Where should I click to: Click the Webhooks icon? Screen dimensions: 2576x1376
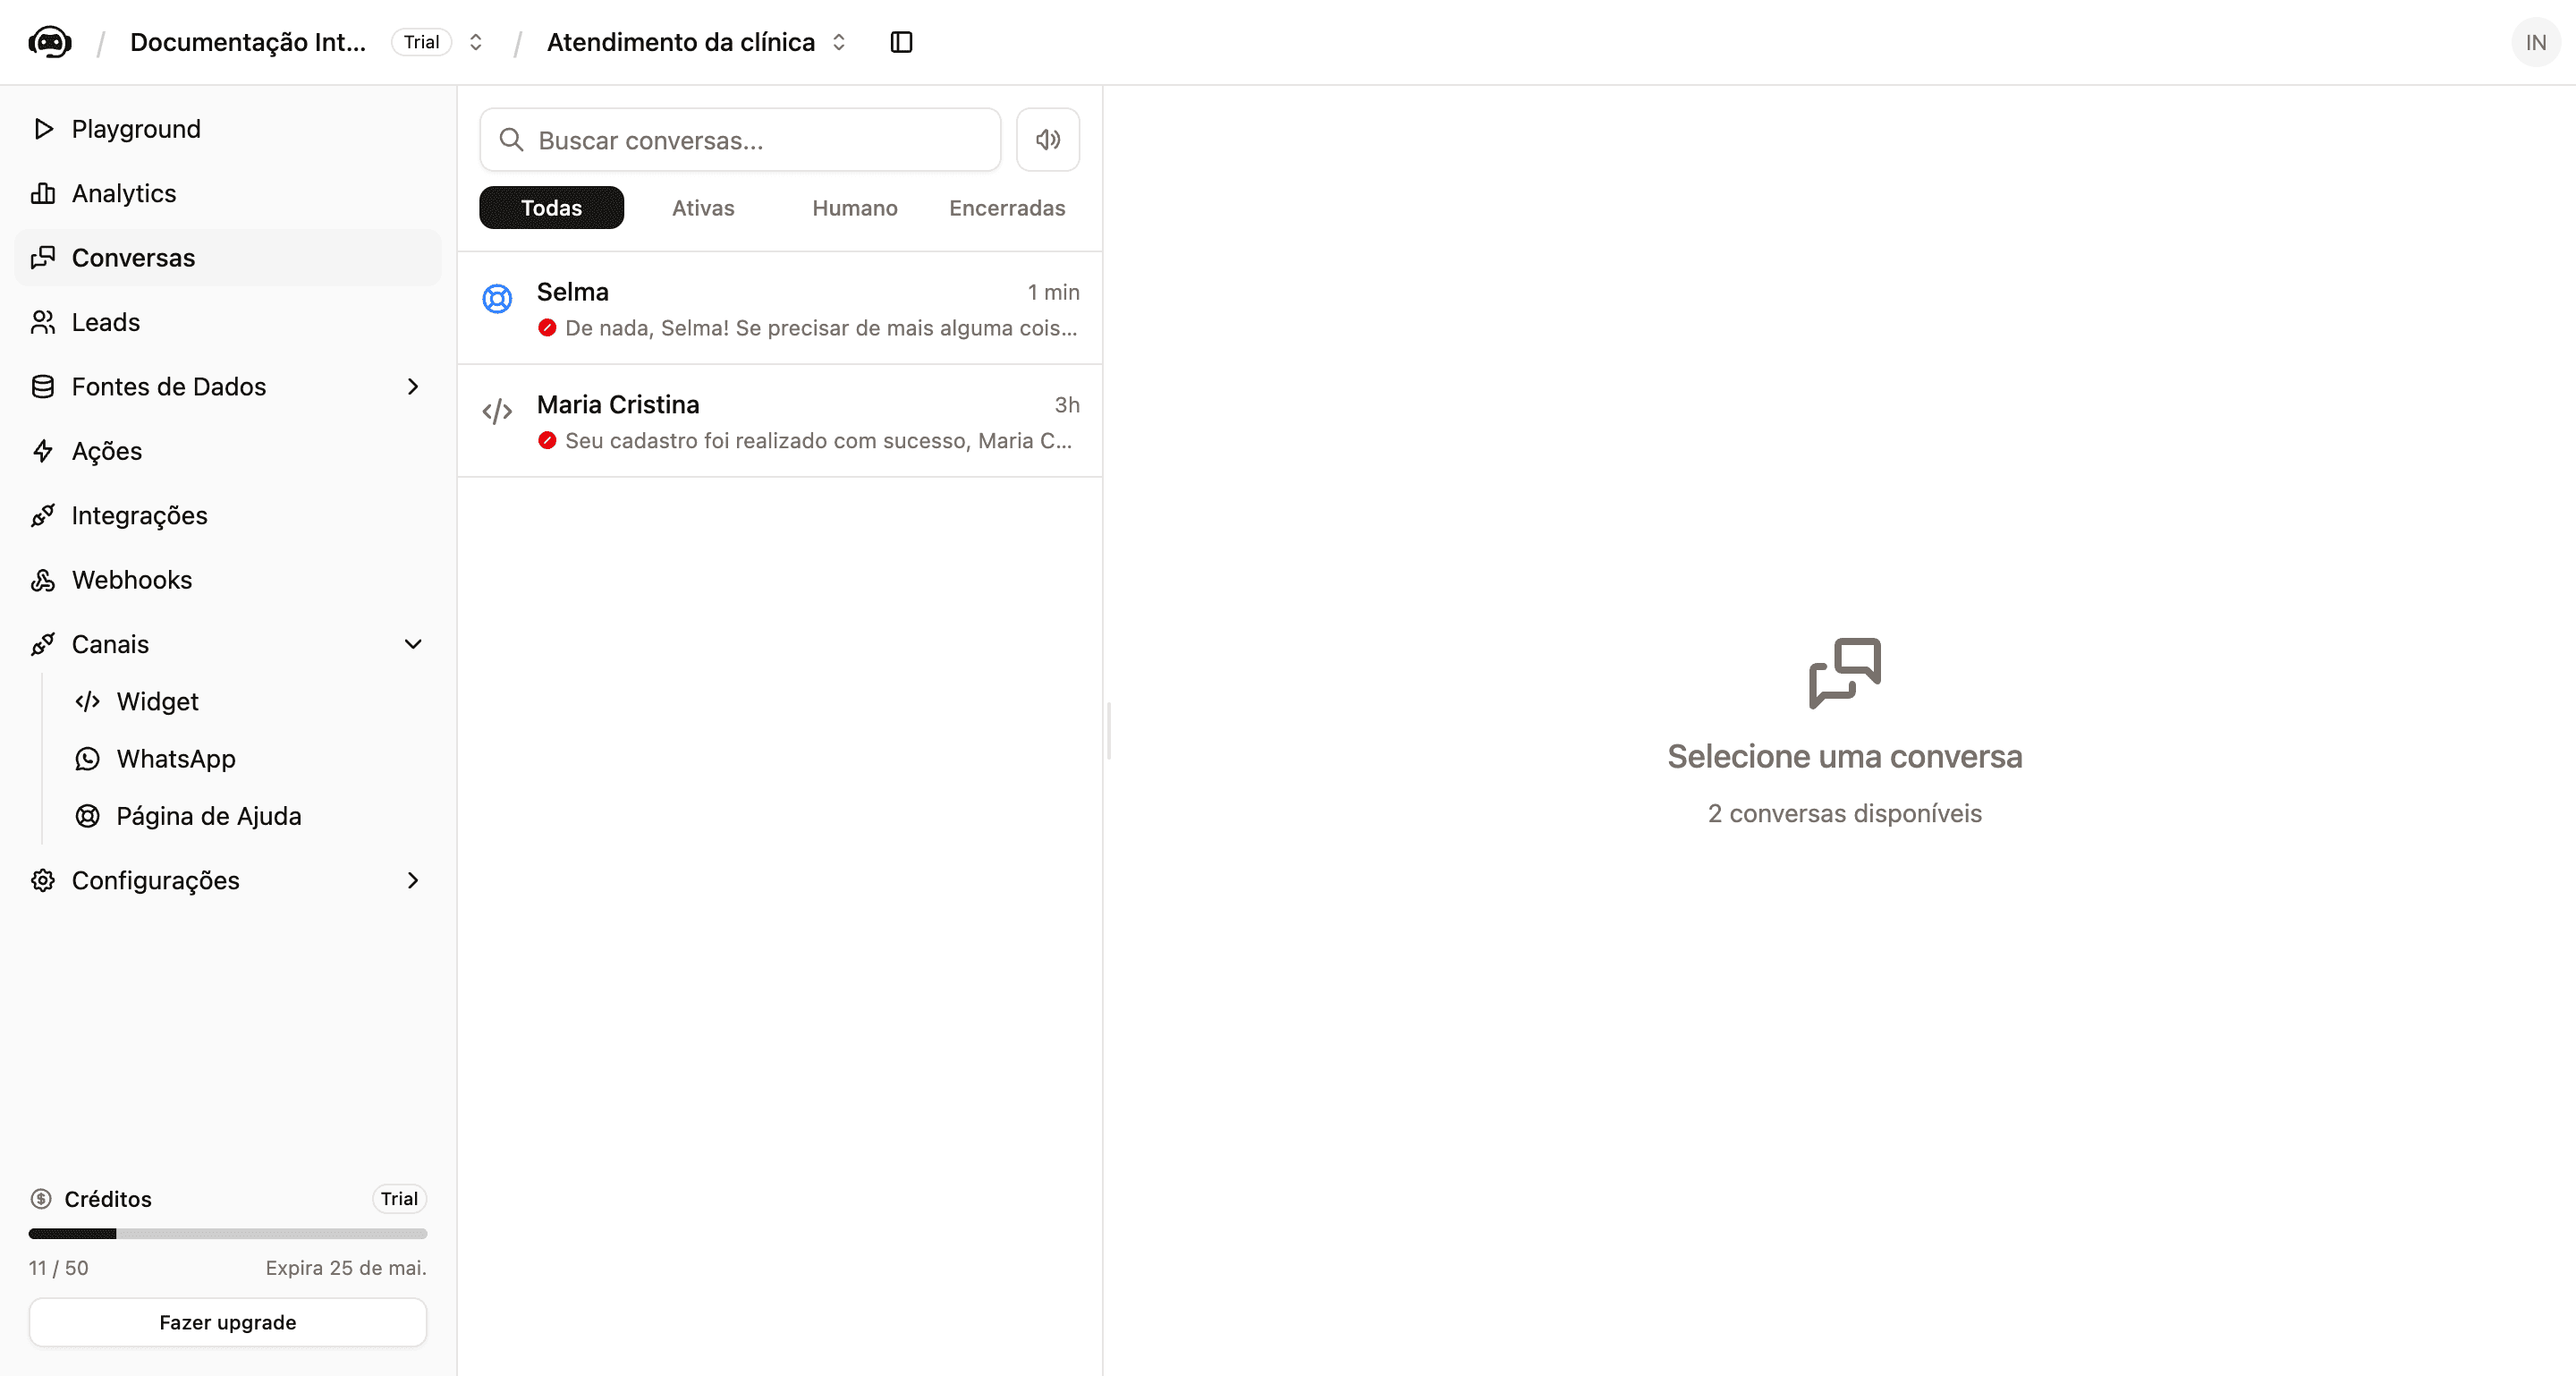click(43, 580)
